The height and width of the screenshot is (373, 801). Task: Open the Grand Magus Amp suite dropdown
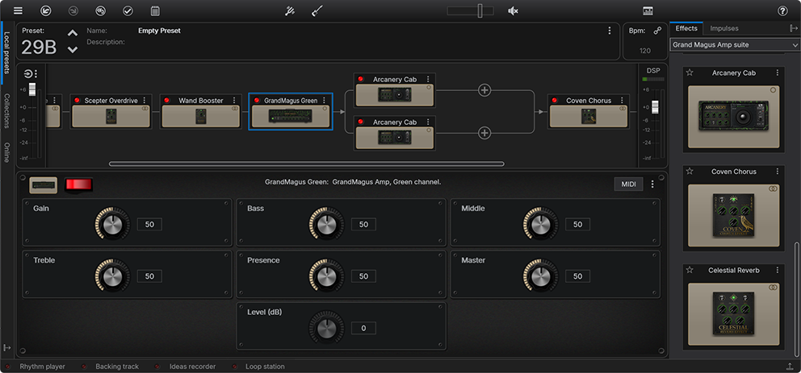[x=734, y=45]
